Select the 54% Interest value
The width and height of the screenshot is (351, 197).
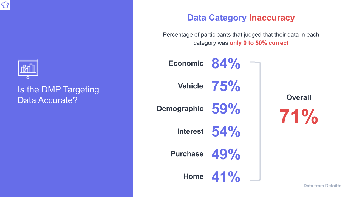click(x=226, y=131)
